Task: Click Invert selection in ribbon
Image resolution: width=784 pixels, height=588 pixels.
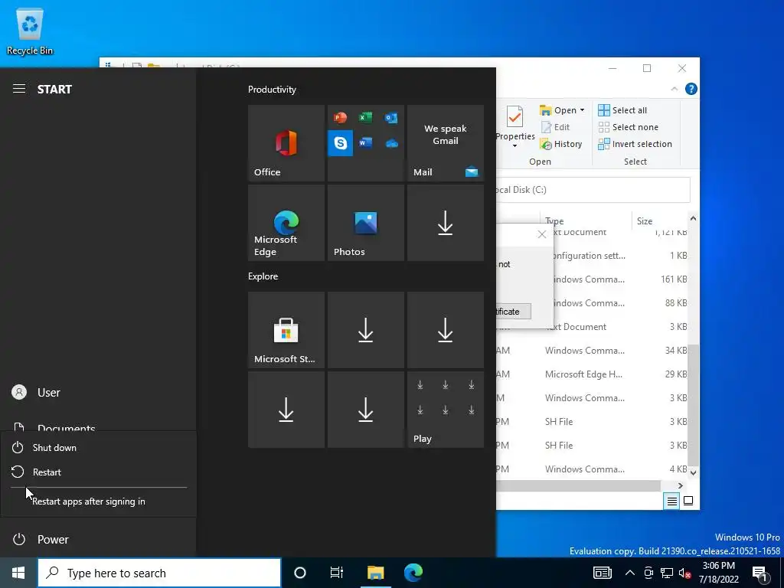Action: pyautogui.click(x=635, y=144)
